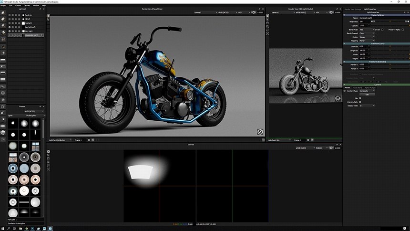
Task: Click exposure icon in Canvas header
Action: click(331, 148)
